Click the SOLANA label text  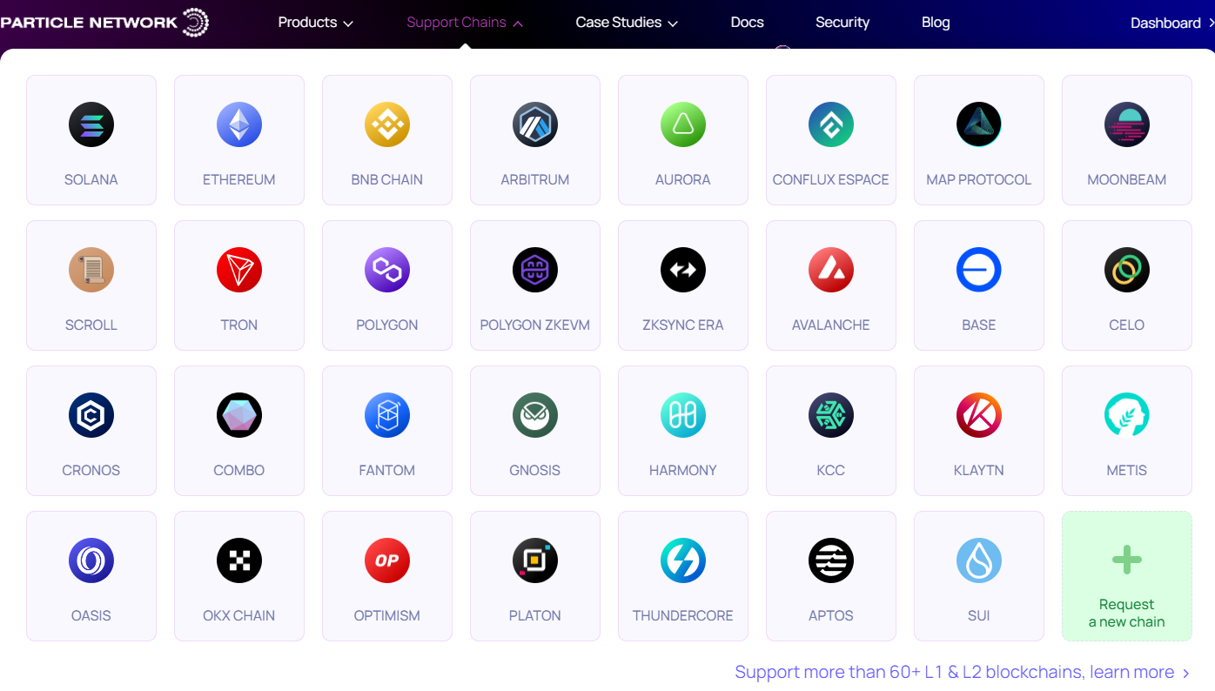click(91, 180)
